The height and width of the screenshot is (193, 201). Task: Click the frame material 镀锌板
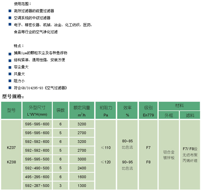(x=169, y=158)
